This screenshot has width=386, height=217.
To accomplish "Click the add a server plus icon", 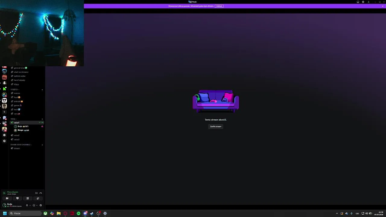I will 5,135.
